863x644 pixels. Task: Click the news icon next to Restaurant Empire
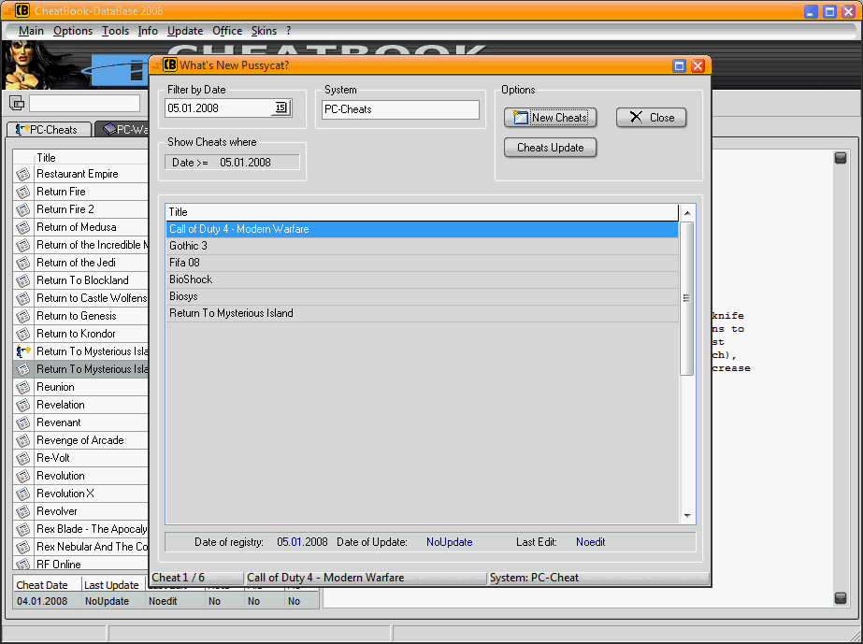click(x=23, y=174)
